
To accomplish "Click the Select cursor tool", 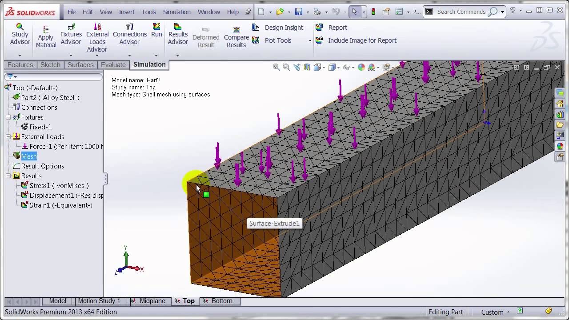I will point(354,12).
